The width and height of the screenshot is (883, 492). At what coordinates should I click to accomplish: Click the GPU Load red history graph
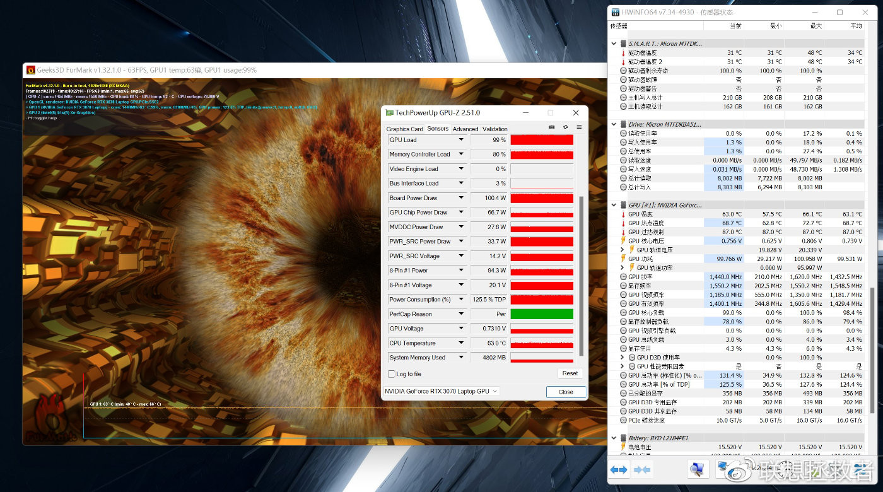click(x=542, y=140)
